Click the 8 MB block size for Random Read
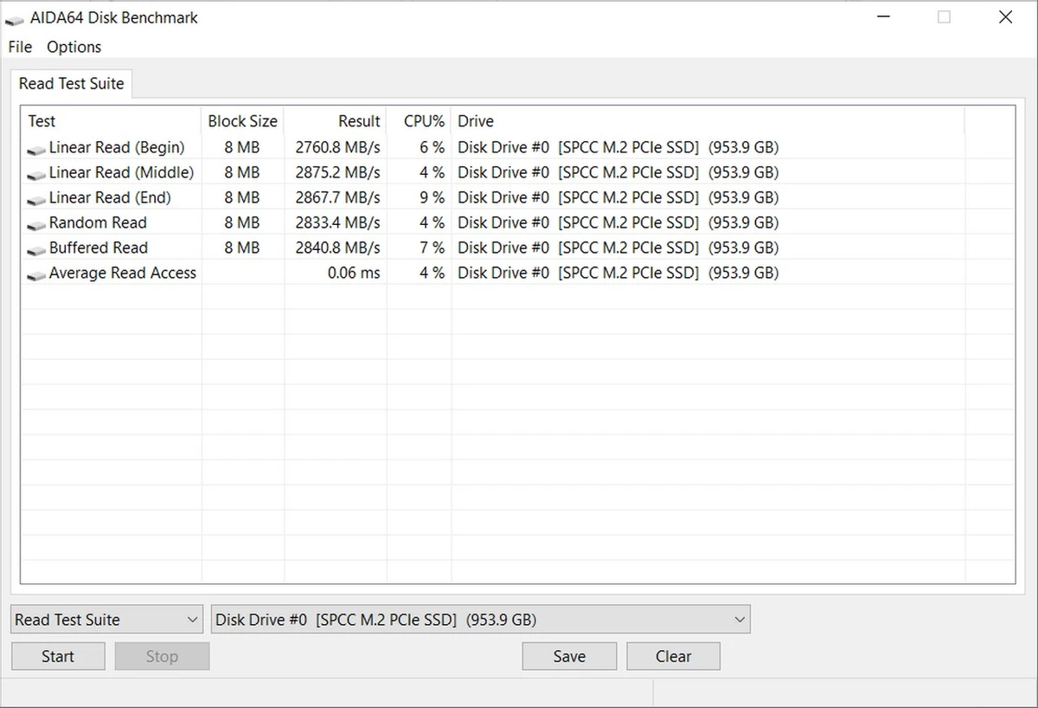Viewport: 1038px width, 708px height. 242,222
